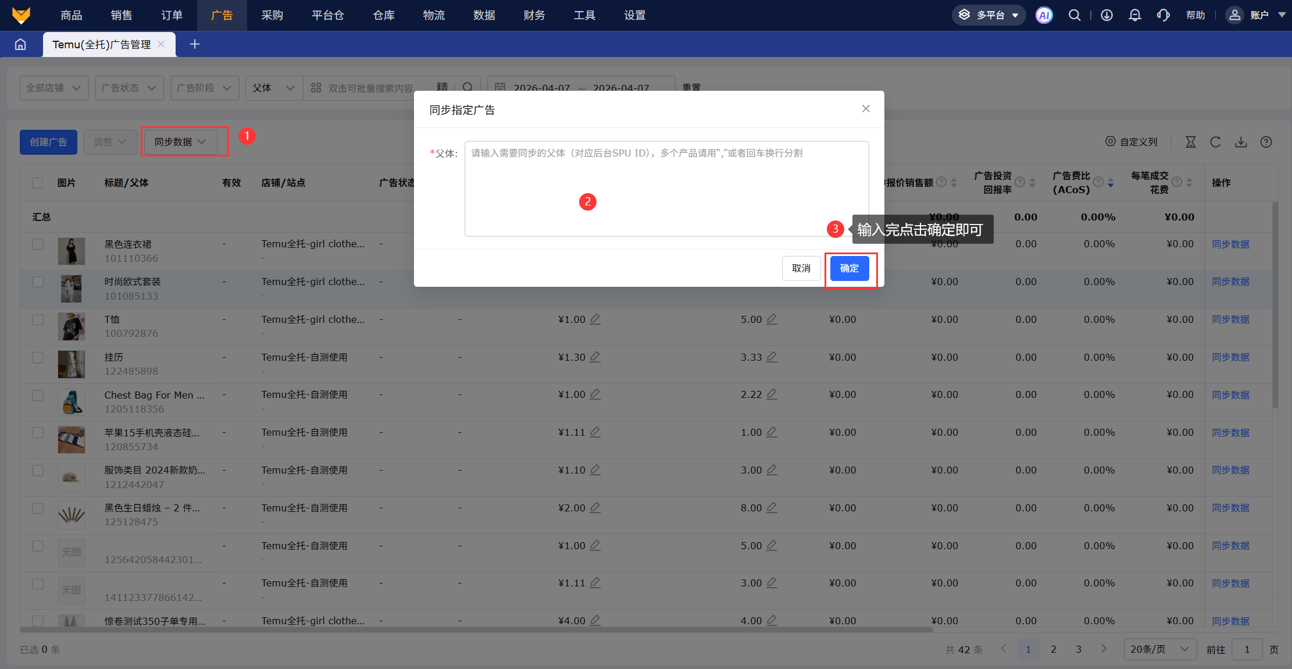Open the 多平台 platform dropdown
Image resolution: width=1292 pixels, height=669 pixels.
988,15
